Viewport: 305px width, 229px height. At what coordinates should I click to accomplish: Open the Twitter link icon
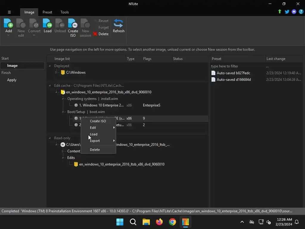(287, 12)
